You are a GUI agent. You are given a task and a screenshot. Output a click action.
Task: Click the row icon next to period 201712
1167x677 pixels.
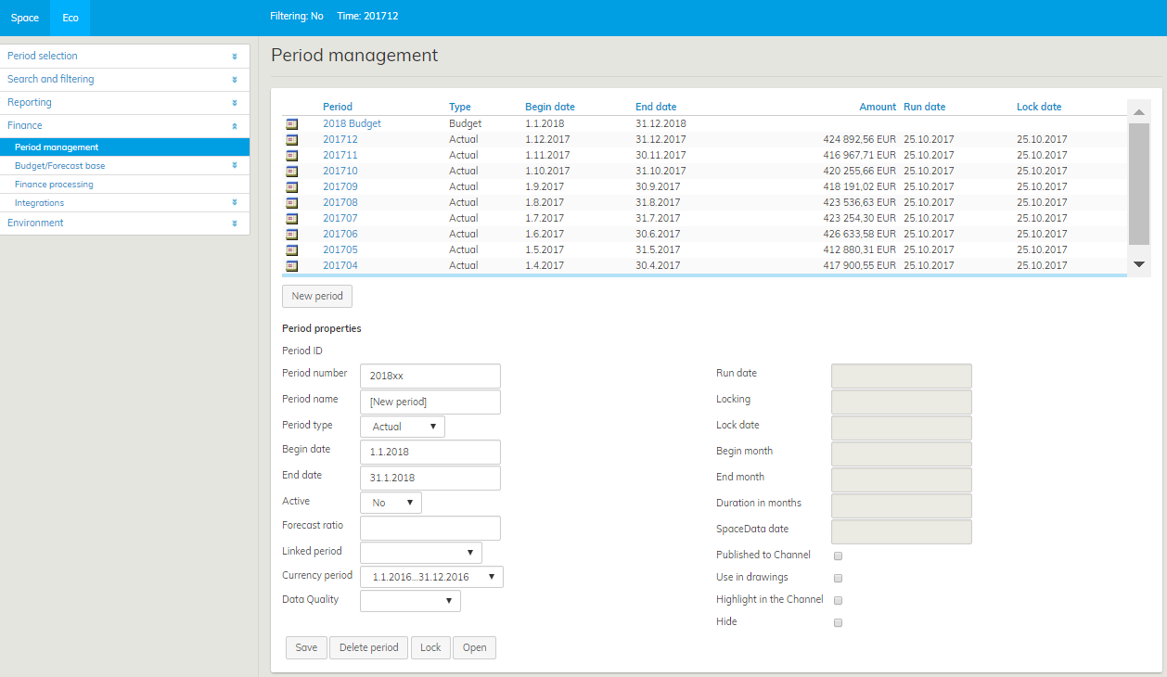[x=292, y=139]
